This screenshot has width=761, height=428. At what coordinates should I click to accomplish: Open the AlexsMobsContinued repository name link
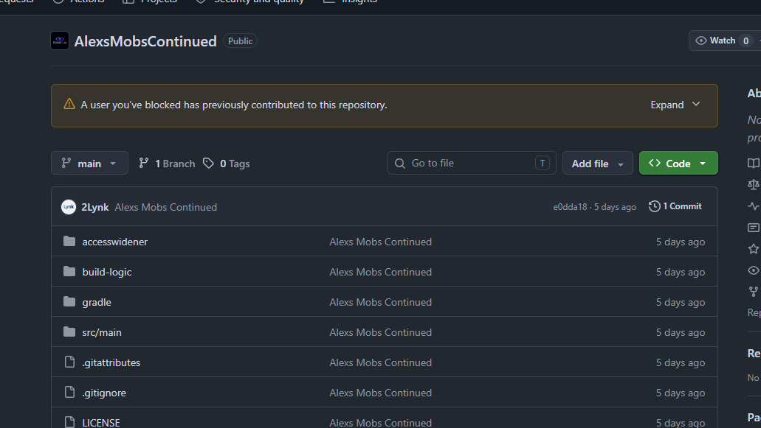point(145,41)
